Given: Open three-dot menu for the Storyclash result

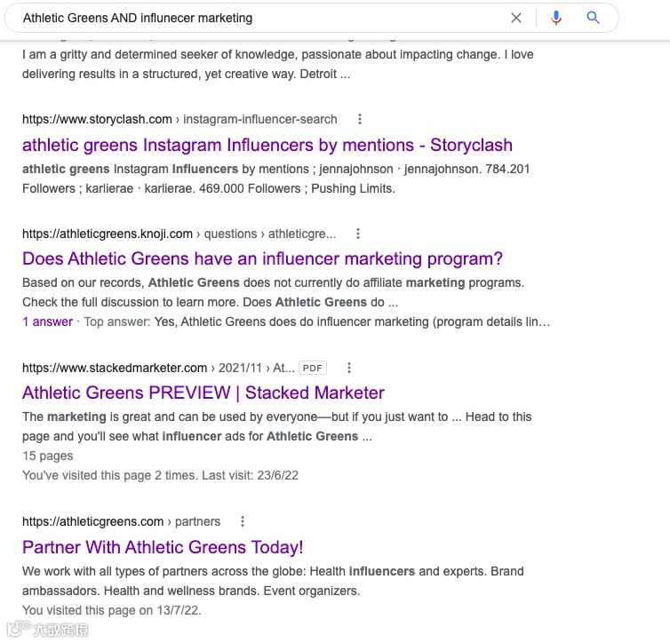Looking at the screenshot, I should 360,119.
